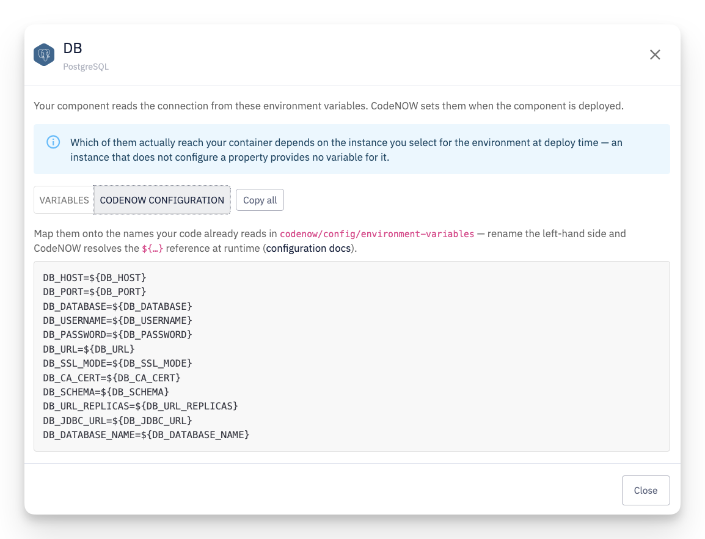Screen dimensions: 705x539
Task: Click the DB_PORT=${DB_PORT} line
Action: (95, 292)
